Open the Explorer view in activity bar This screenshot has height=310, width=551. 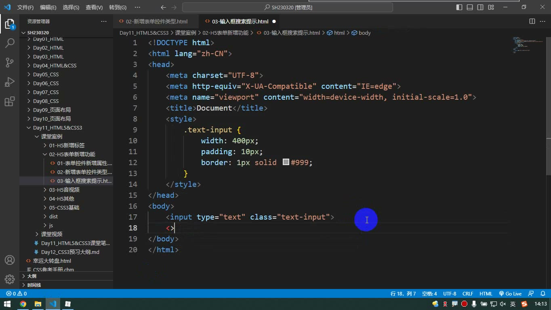point(10,23)
